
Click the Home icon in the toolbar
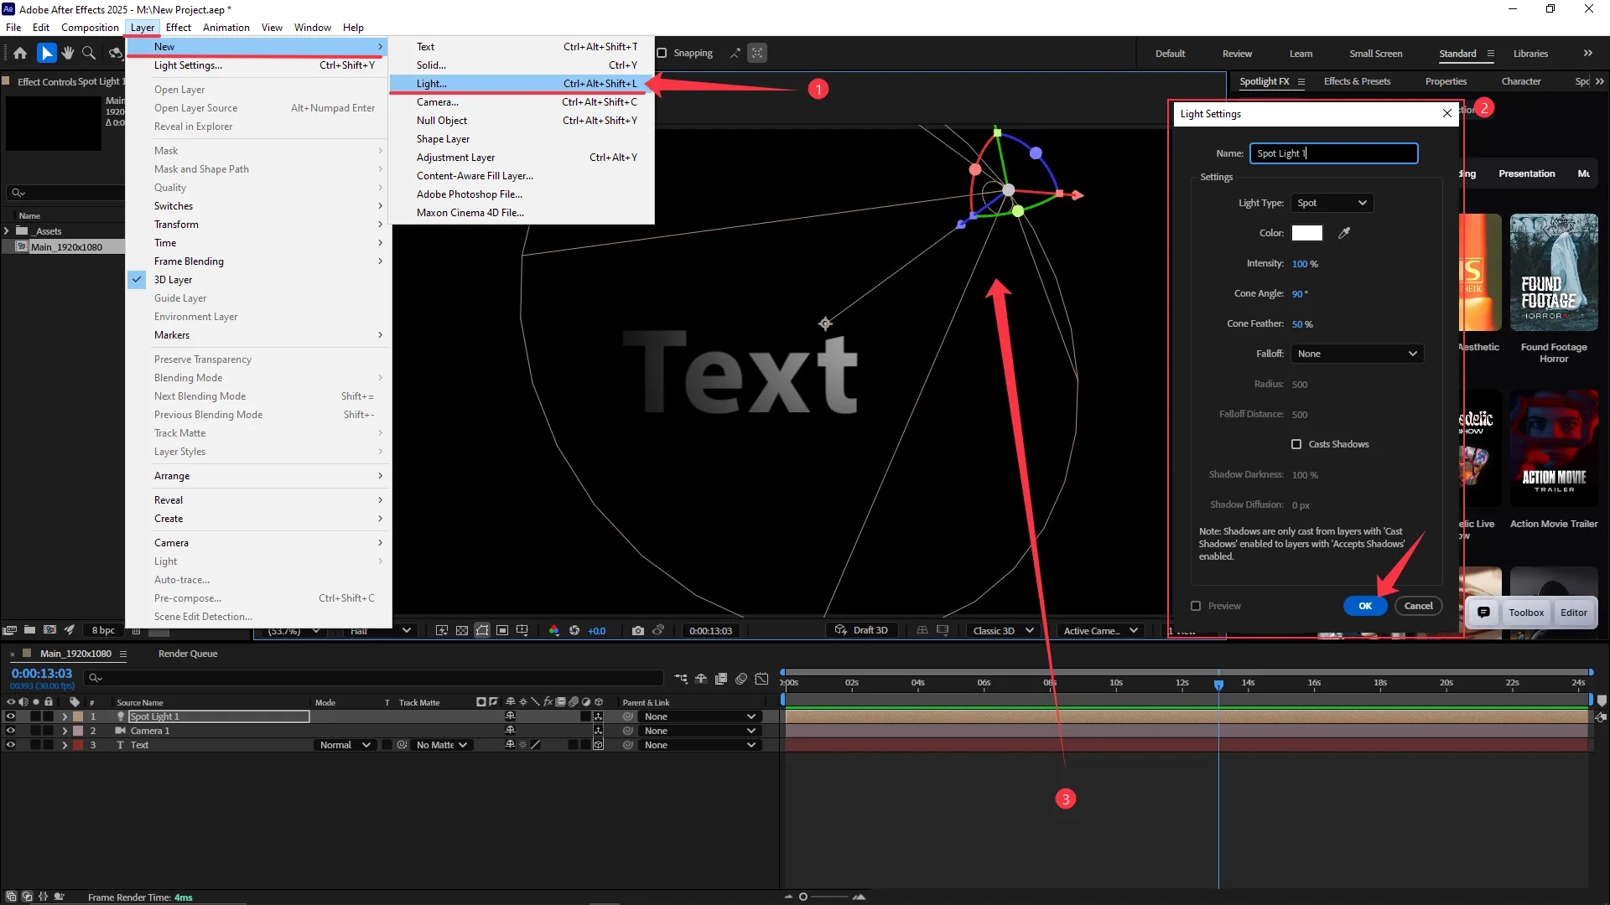20,53
